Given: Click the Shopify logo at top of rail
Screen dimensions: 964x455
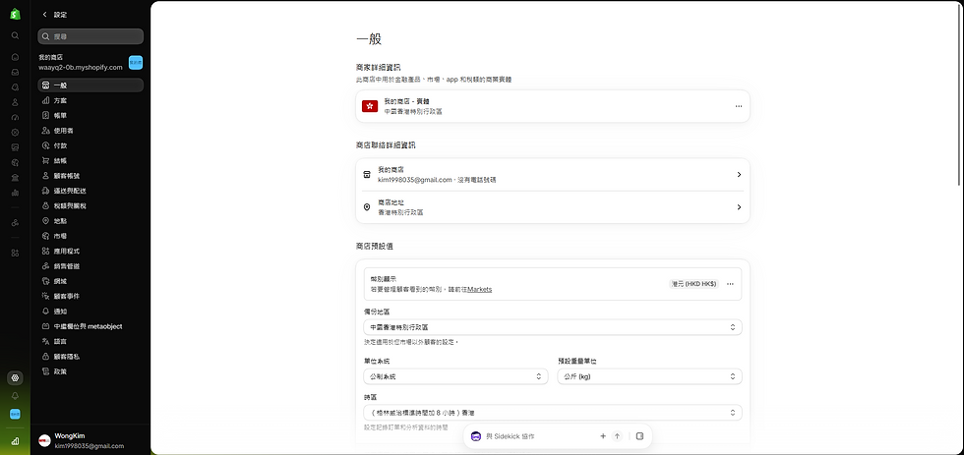Looking at the screenshot, I should [16, 14].
